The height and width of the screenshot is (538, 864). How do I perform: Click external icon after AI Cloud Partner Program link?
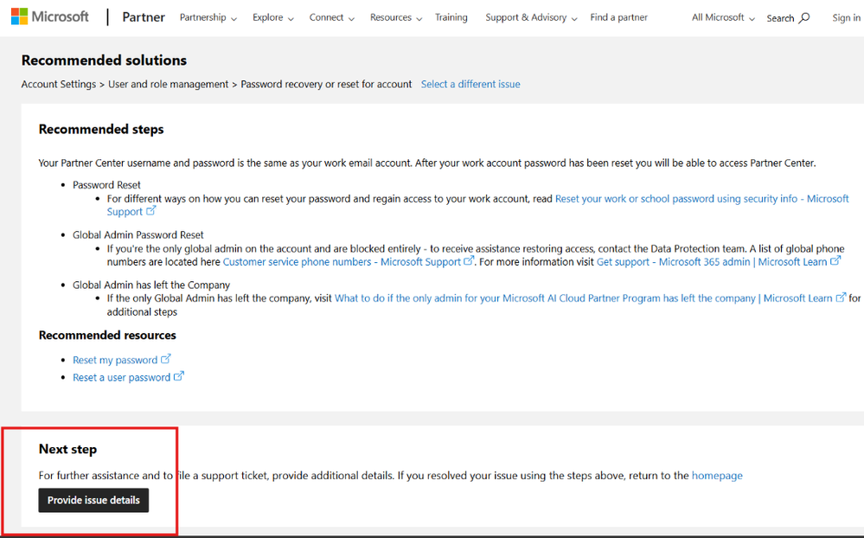[841, 298]
